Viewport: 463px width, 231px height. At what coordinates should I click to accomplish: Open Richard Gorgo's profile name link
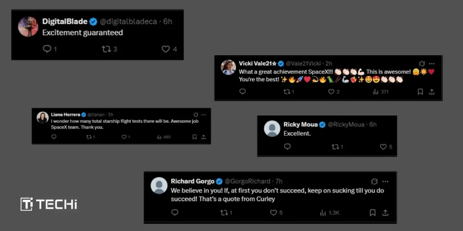pos(192,181)
